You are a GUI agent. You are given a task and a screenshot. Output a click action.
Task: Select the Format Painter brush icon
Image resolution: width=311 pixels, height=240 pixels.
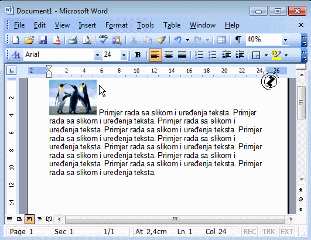pos(161,40)
